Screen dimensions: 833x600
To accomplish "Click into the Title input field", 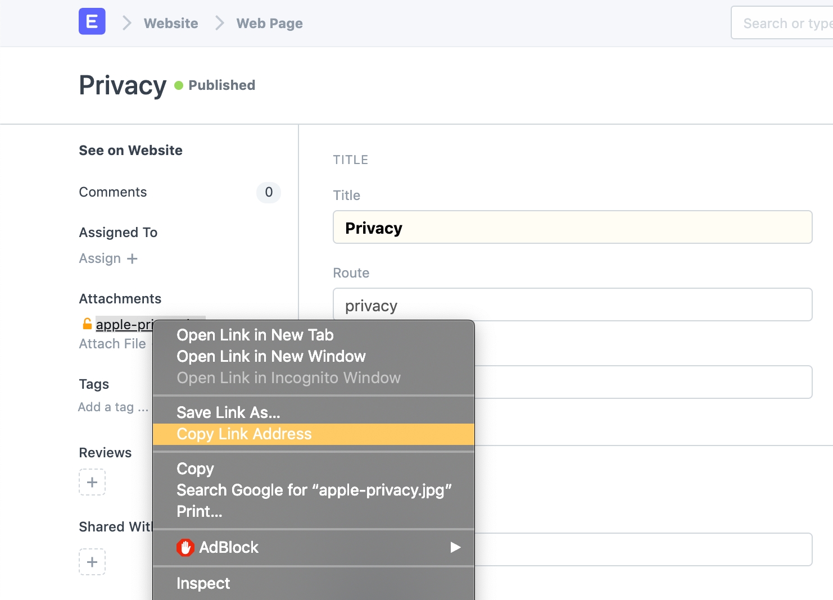I will [572, 228].
